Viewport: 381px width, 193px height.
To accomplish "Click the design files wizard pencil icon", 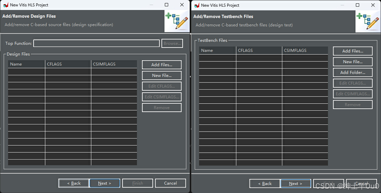I will pyautogui.click(x=177, y=21).
